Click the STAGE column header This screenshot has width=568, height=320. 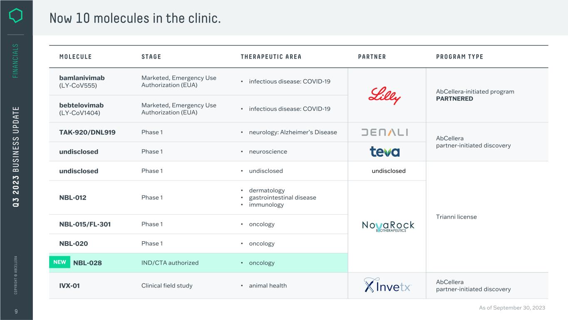coord(151,57)
